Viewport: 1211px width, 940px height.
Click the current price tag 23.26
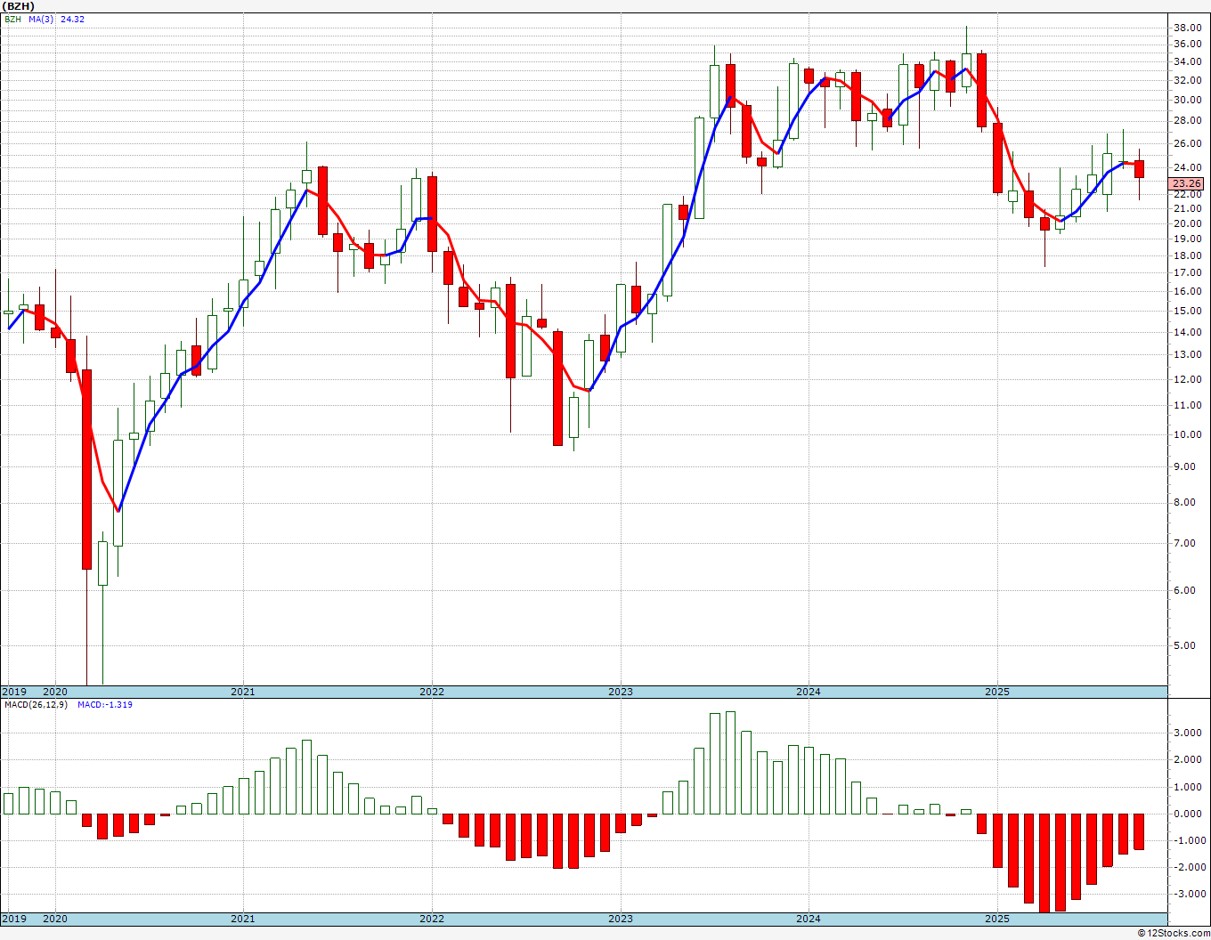[1188, 183]
